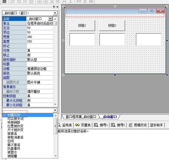Click the make same width icon
Screen dimensions: 169x160
(79, 1)
